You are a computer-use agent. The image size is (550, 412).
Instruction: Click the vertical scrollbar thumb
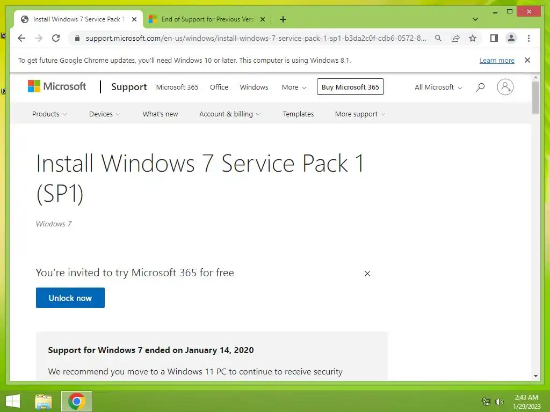pos(535,98)
